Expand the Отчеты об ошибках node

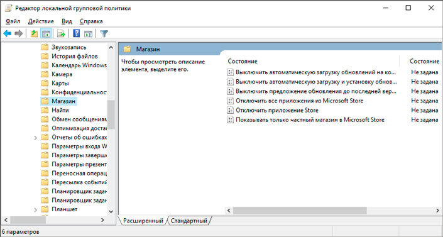[35, 138]
